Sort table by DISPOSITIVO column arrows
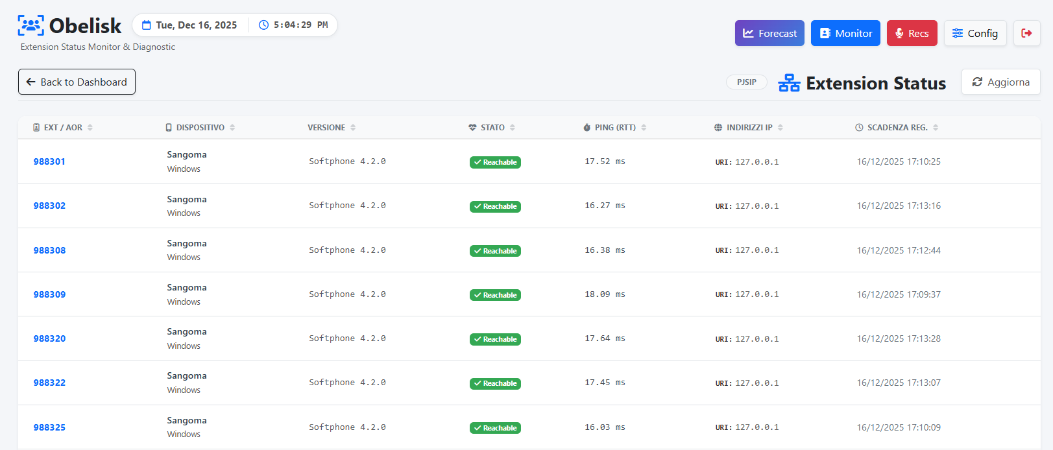The height and width of the screenshot is (450, 1053). [232, 128]
